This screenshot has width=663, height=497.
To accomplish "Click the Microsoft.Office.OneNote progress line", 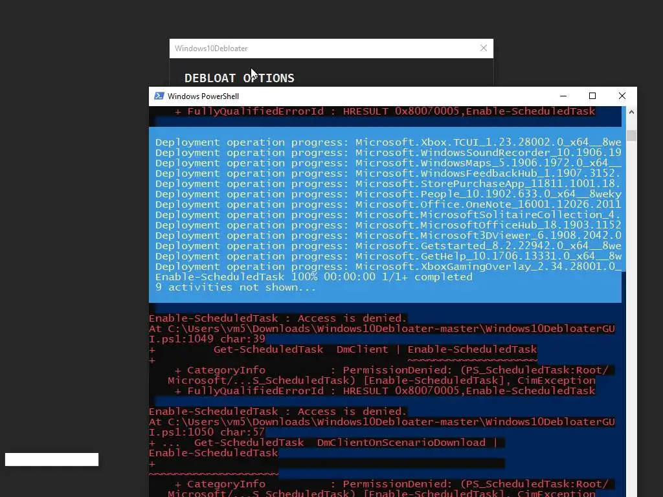I will [x=388, y=204].
